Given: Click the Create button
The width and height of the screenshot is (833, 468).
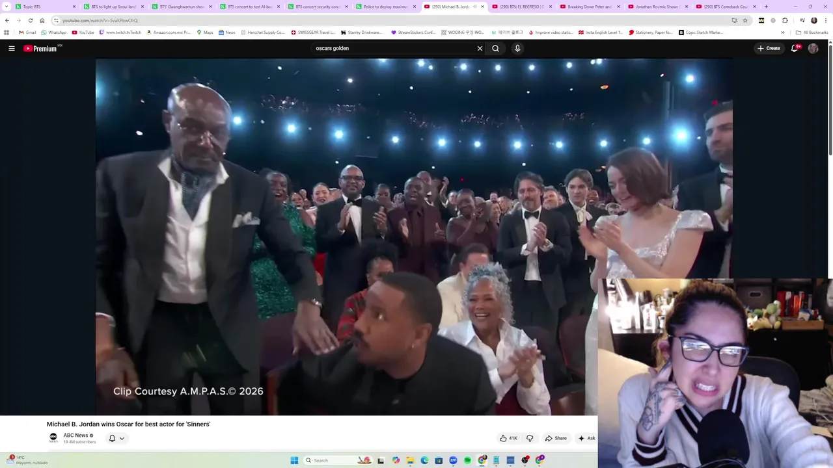Looking at the screenshot, I should pos(769,48).
